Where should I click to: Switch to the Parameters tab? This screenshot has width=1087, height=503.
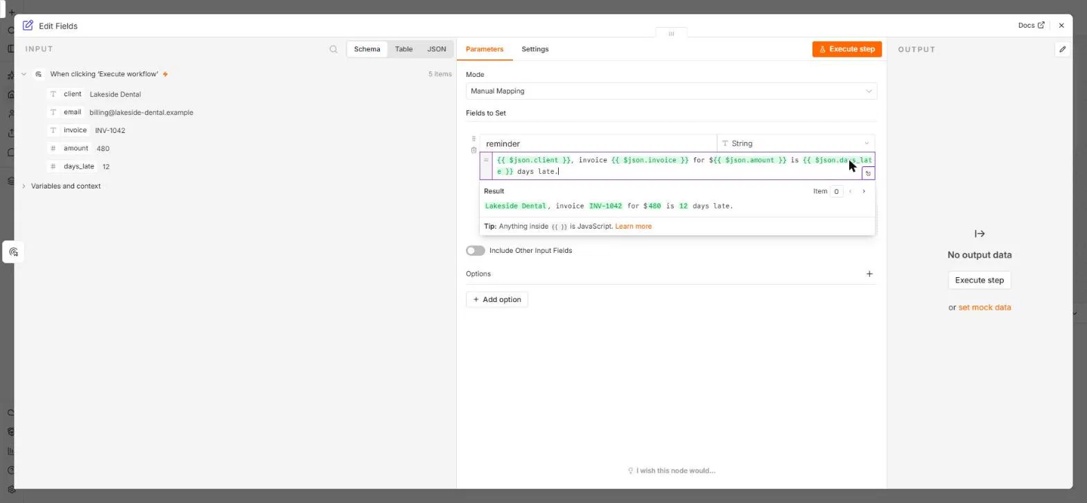tap(485, 49)
